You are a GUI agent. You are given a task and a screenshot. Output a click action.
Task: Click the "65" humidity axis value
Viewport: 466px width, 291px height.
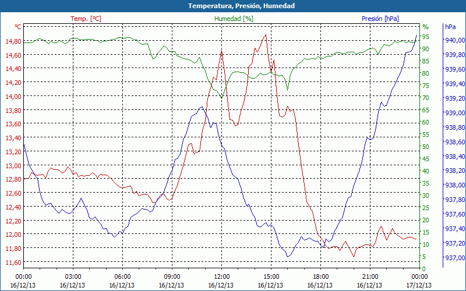[x=426, y=110]
